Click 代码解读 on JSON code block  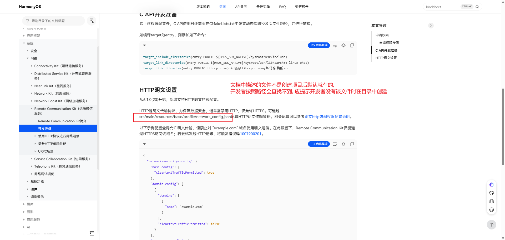[319, 144]
